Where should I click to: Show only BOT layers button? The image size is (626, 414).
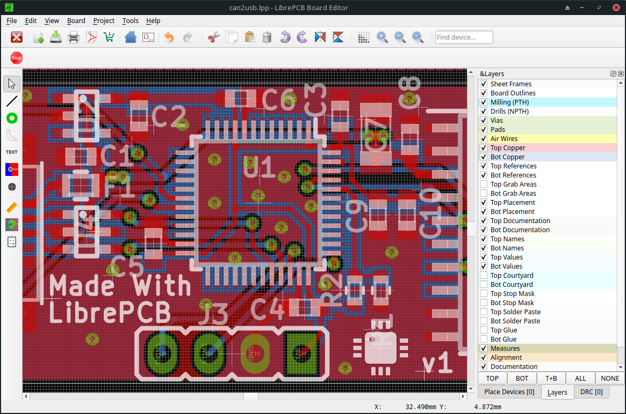click(522, 379)
